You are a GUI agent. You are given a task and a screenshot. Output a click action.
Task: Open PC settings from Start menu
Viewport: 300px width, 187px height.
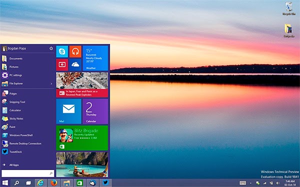point(27,75)
